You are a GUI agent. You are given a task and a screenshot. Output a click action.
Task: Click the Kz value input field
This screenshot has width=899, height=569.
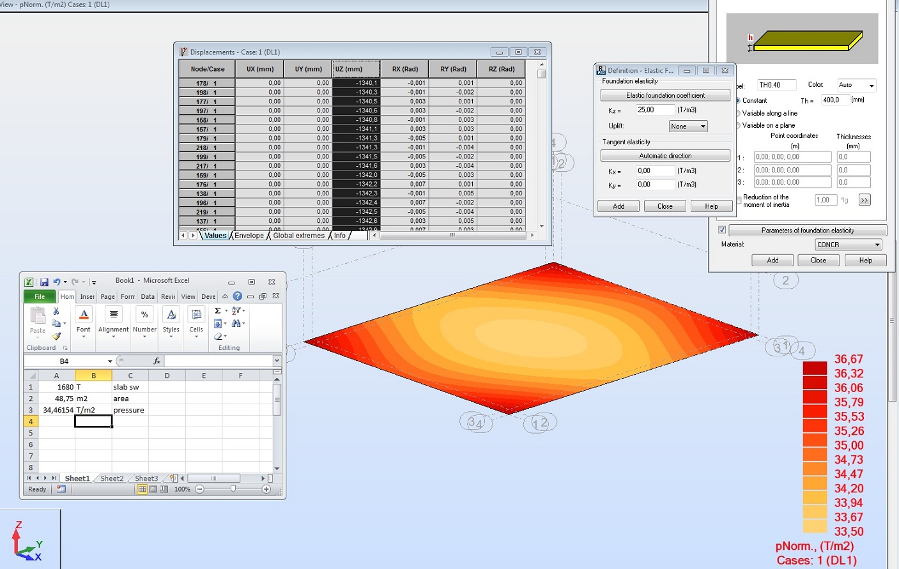655,110
